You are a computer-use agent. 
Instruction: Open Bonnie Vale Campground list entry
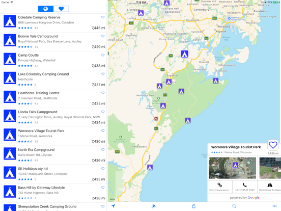[53, 42]
